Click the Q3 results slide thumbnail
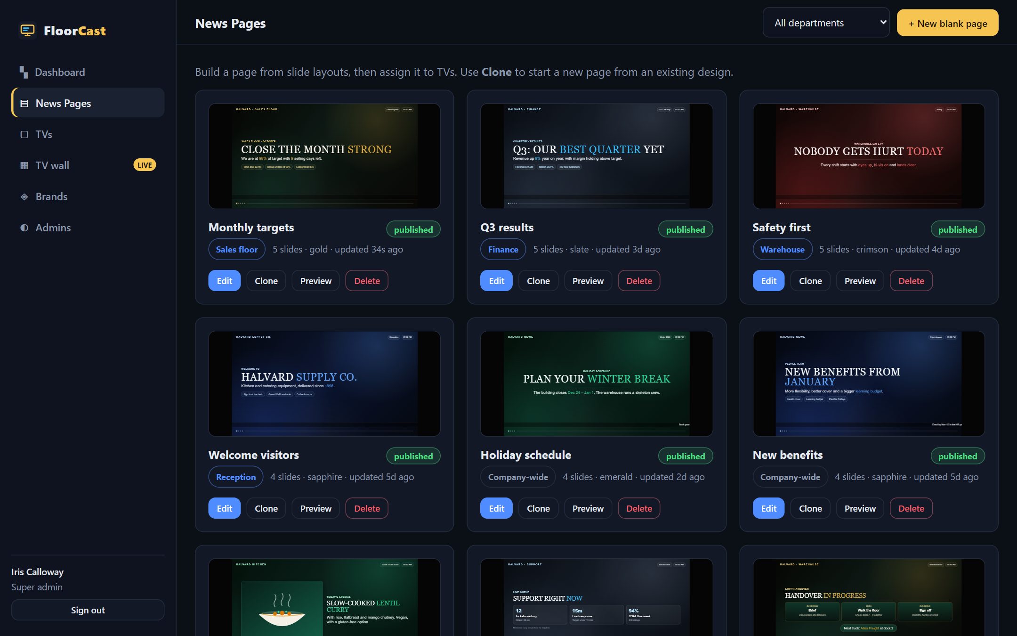The image size is (1017, 636). point(597,156)
